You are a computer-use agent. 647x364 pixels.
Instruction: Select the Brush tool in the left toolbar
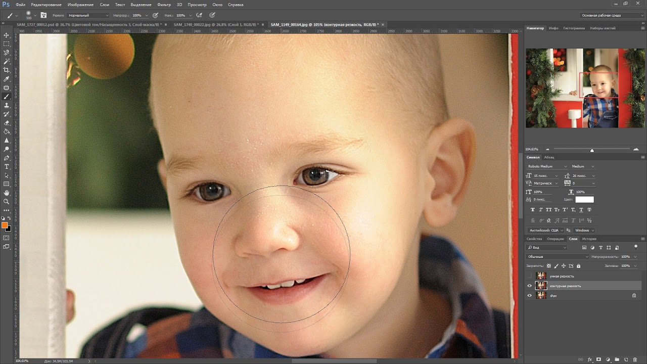pyautogui.click(x=7, y=97)
